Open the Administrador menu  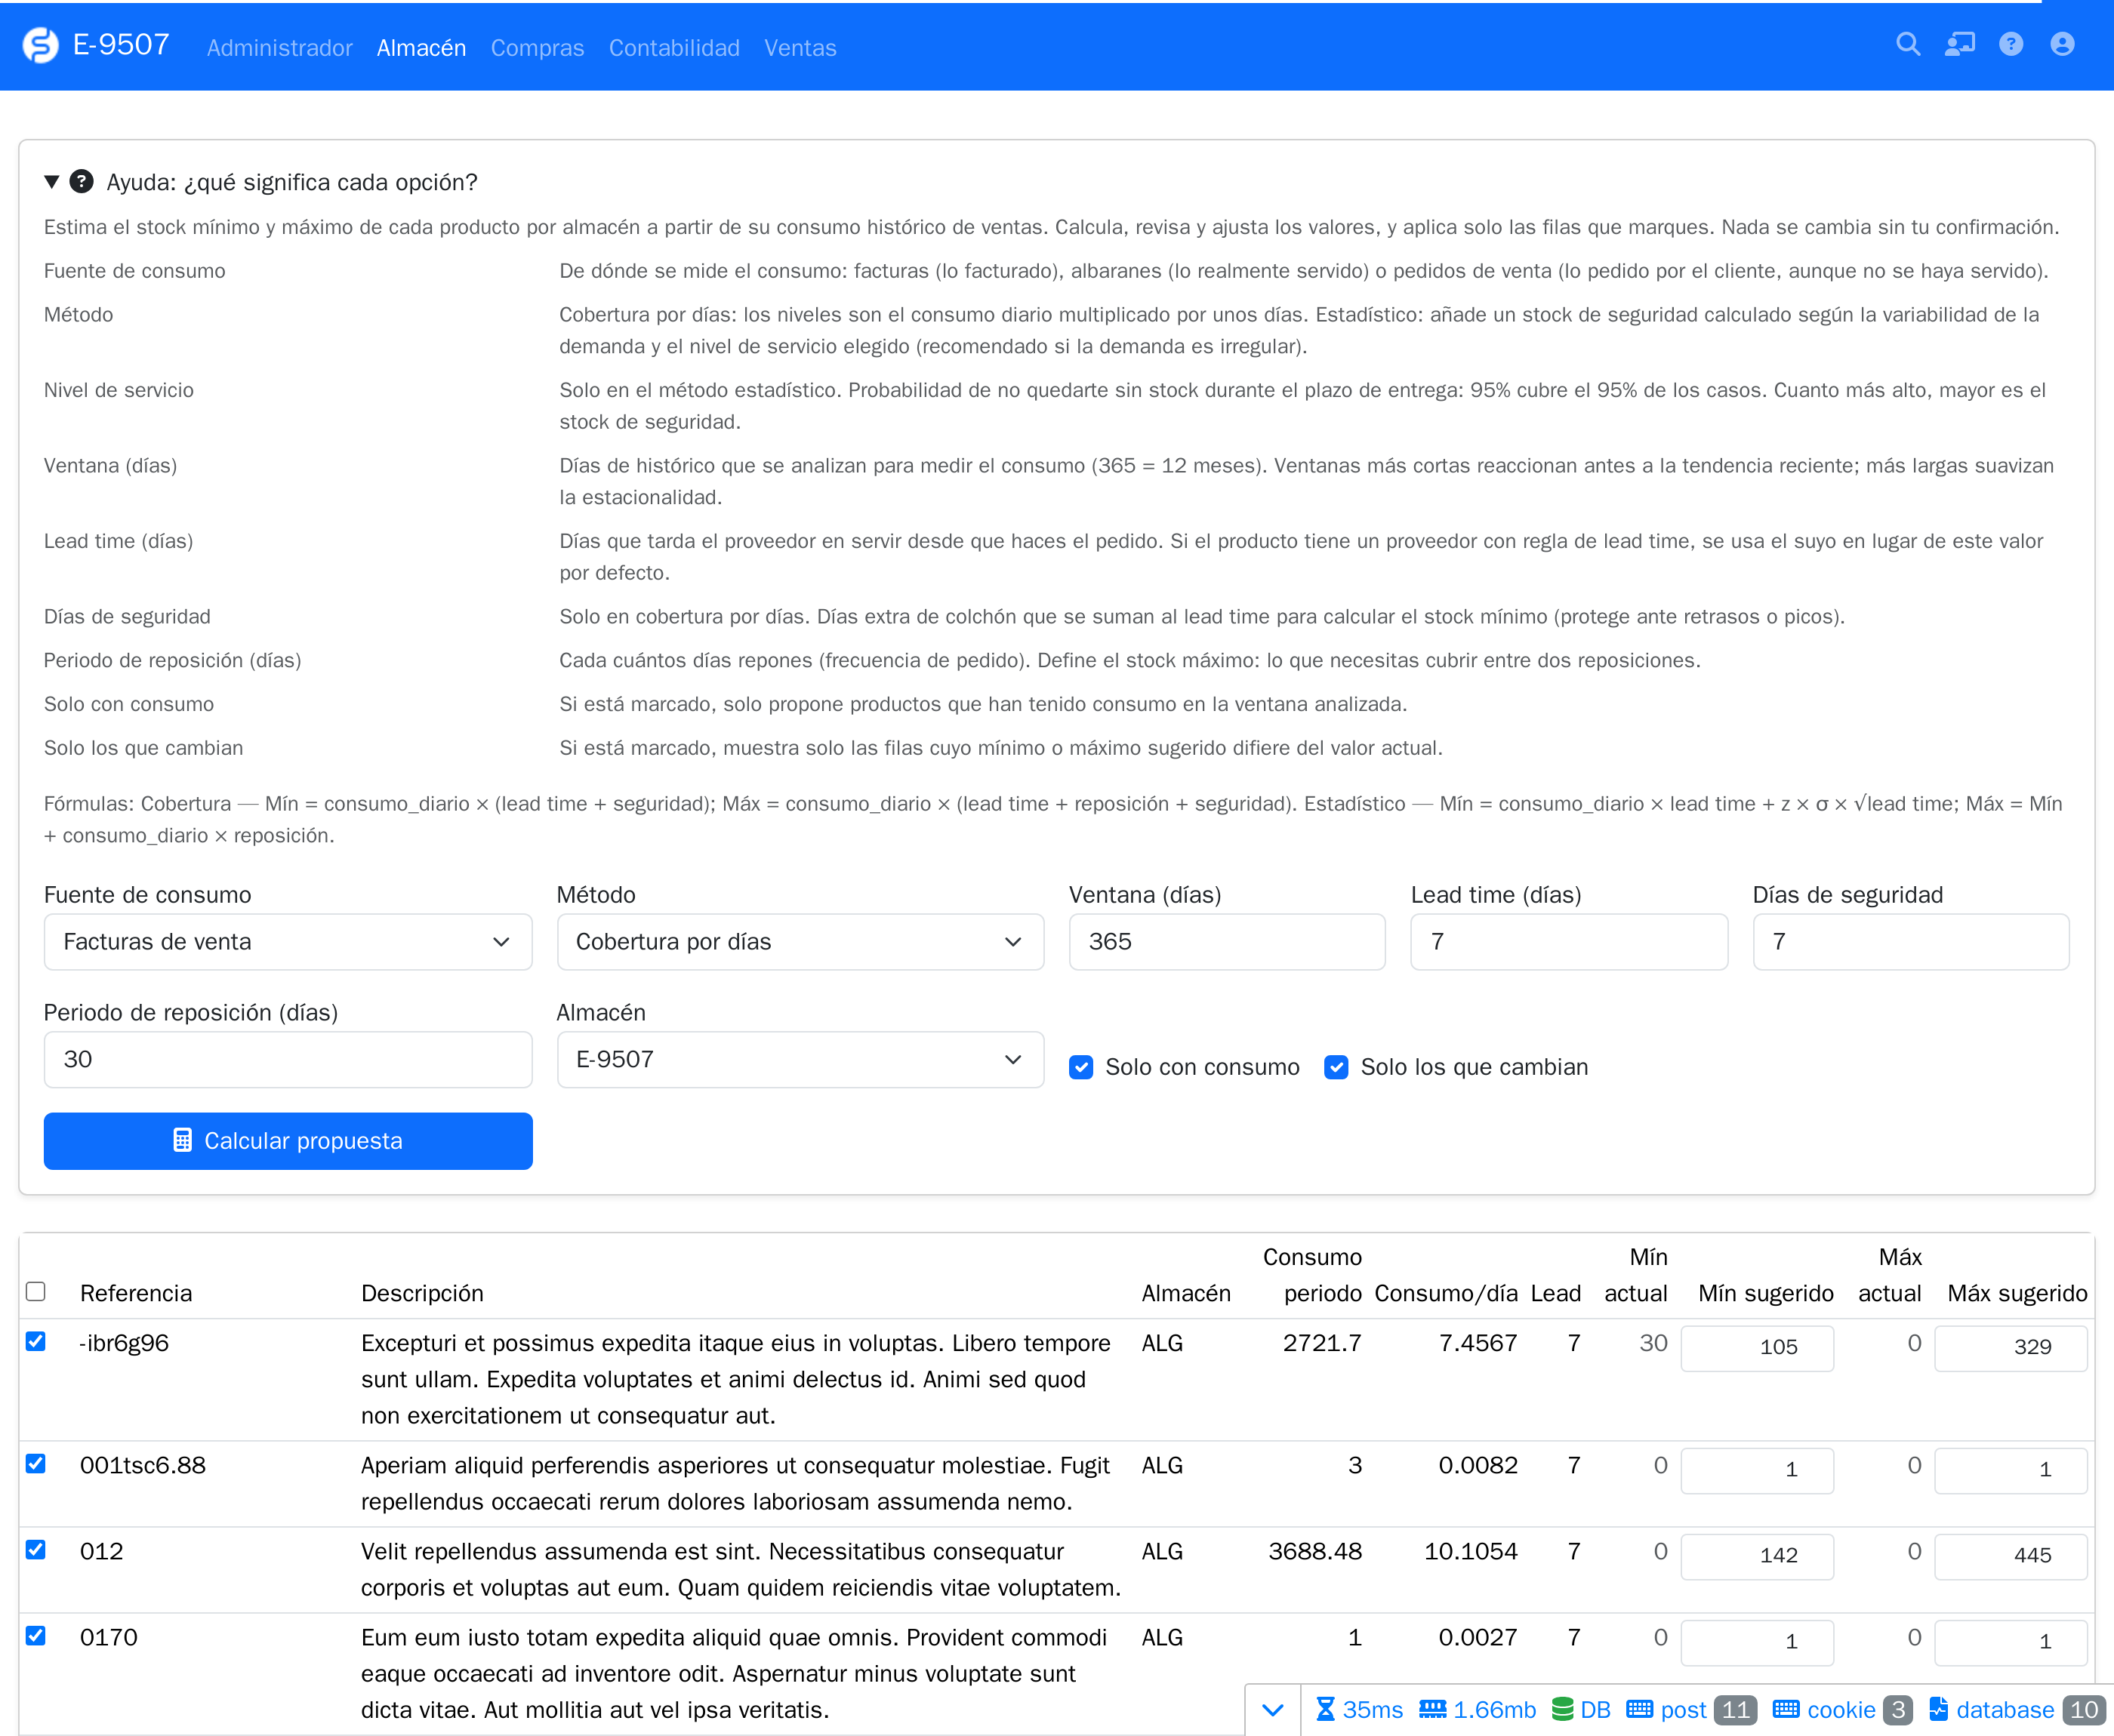click(x=279, y=48)
